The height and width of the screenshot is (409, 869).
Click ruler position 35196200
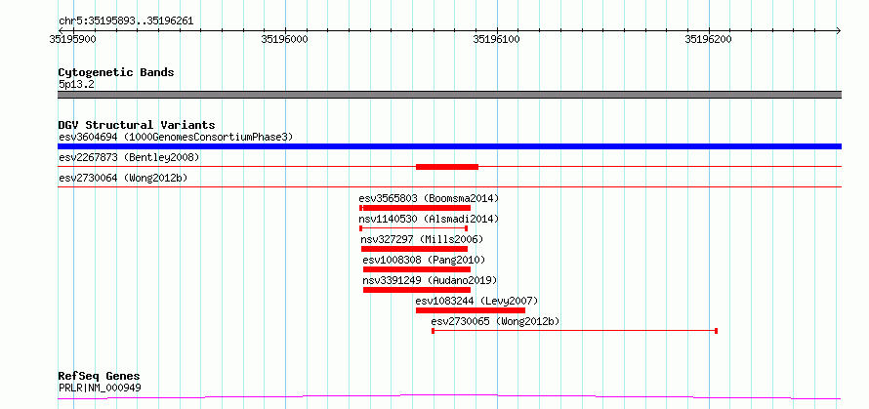pos(710,39)
